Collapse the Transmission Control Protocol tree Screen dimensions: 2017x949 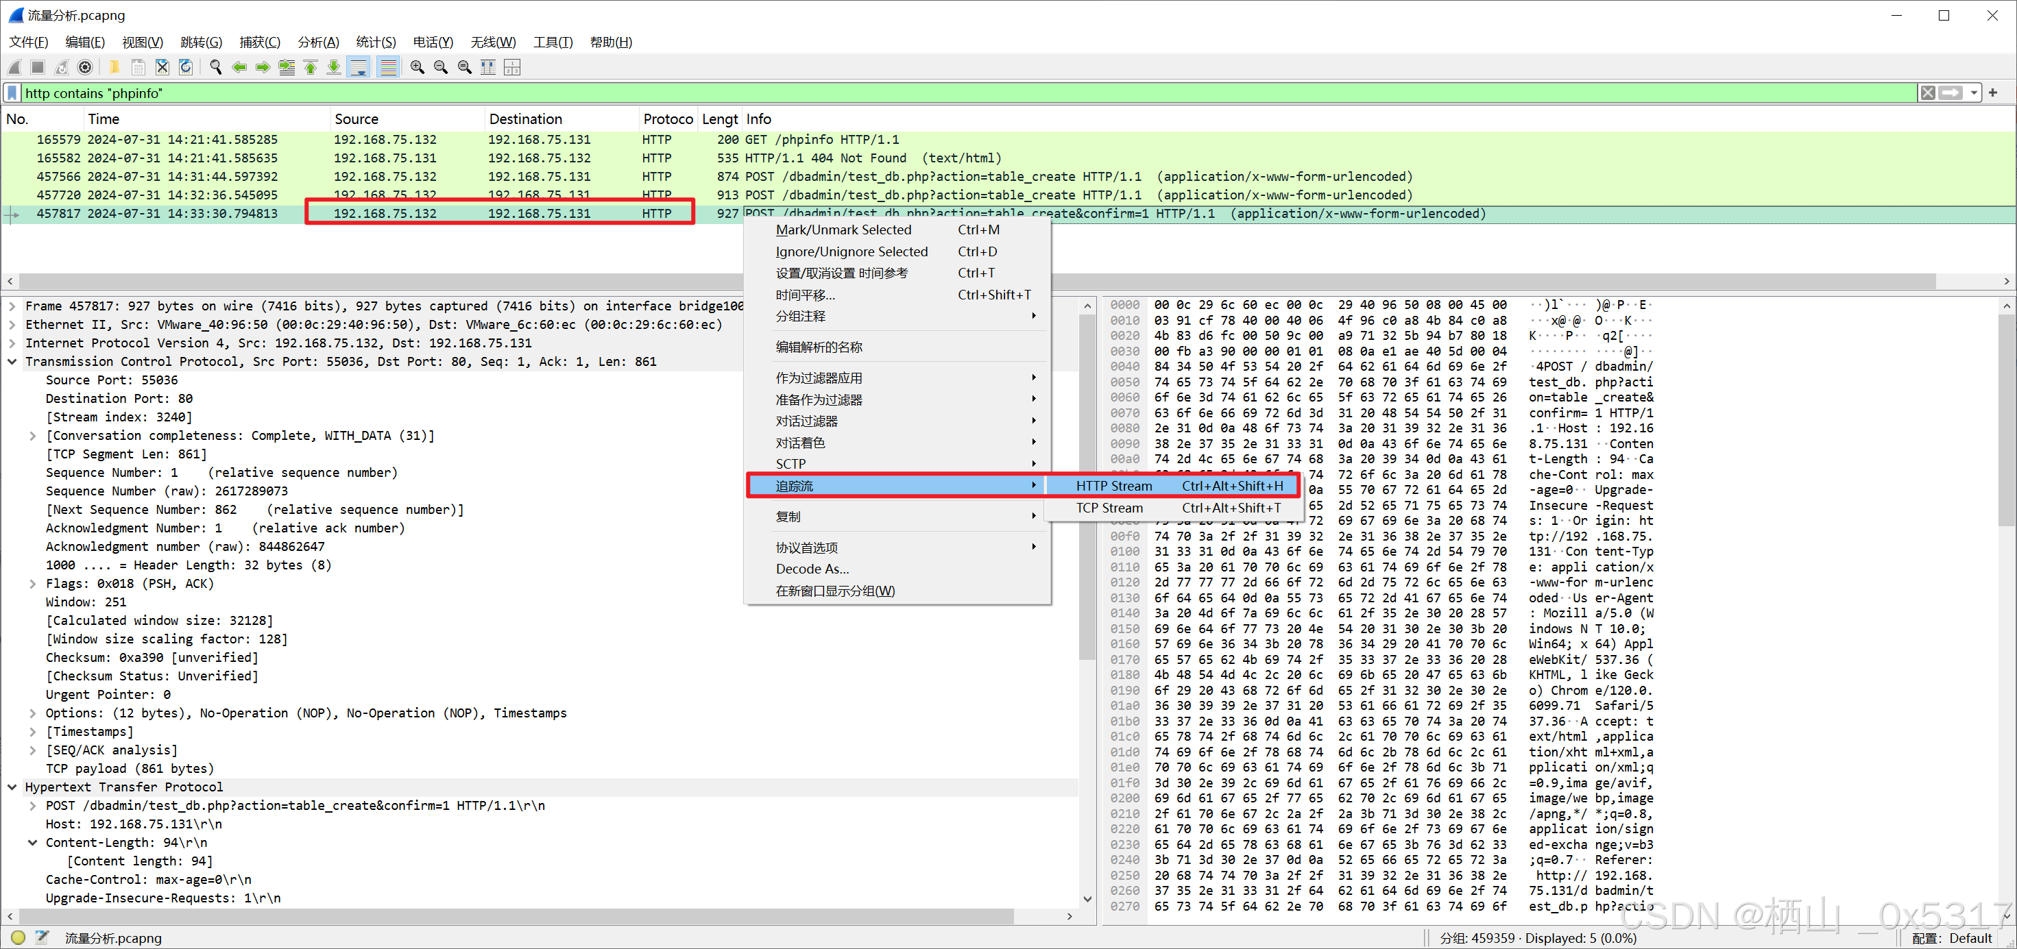[12, 362]
